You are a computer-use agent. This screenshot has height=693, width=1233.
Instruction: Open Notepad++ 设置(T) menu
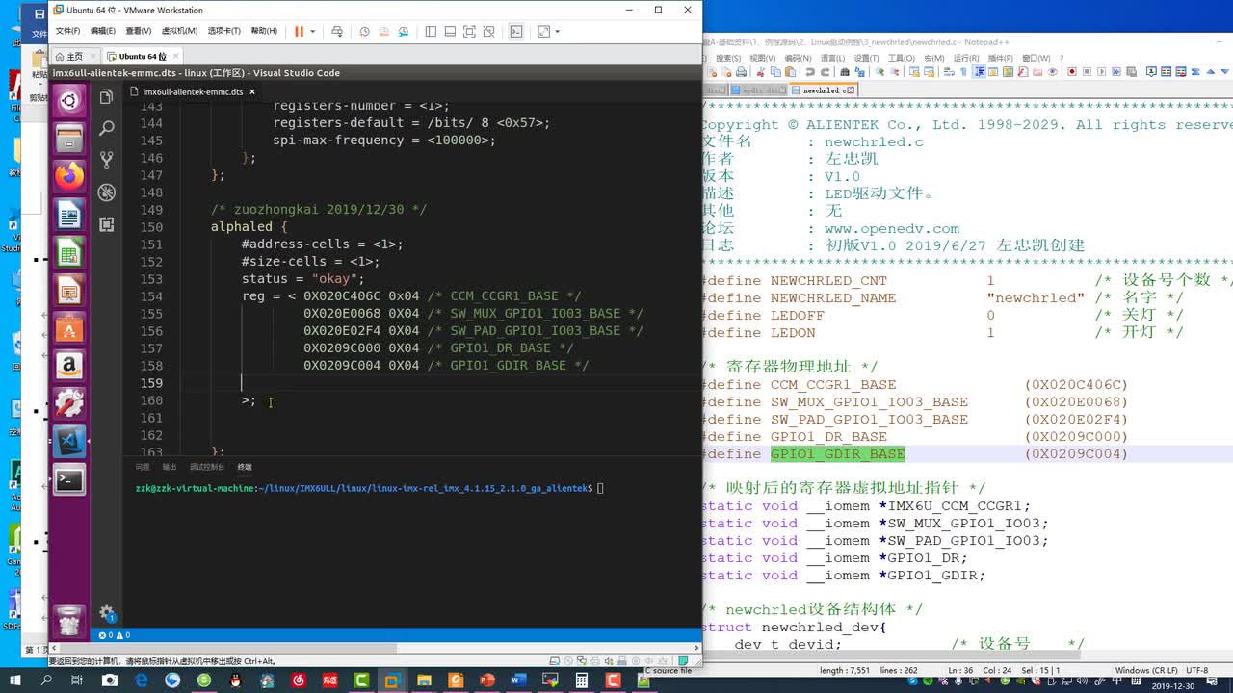coord(866,58)
